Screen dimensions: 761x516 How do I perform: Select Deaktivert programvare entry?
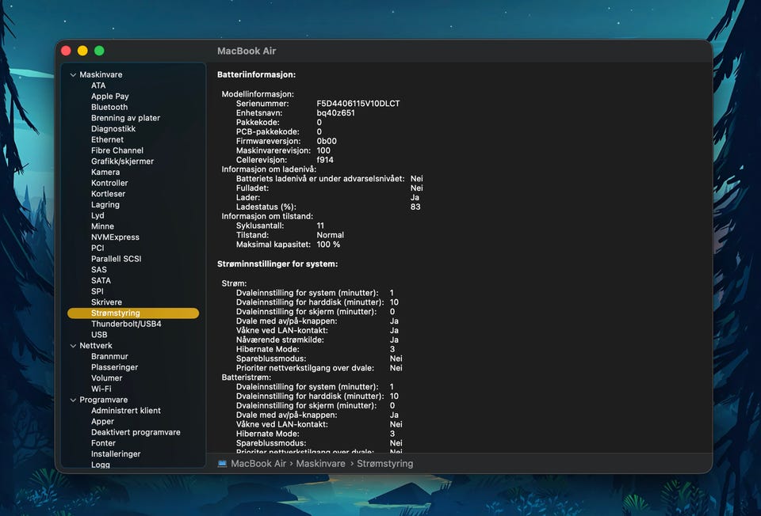point(136,432)
